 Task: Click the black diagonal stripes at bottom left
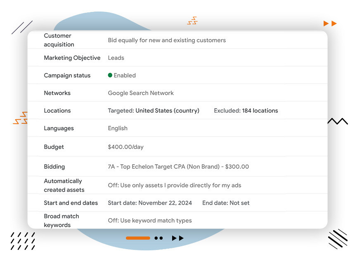[23, 241]
